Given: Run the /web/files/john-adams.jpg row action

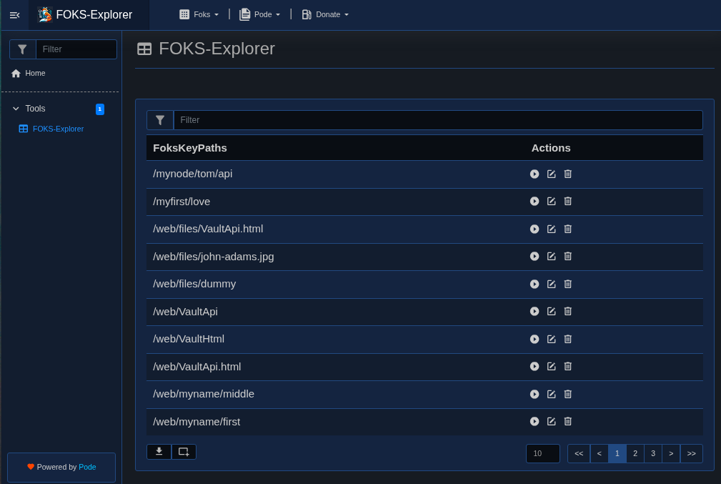Looking at the screenshot, I should (534, 257).
